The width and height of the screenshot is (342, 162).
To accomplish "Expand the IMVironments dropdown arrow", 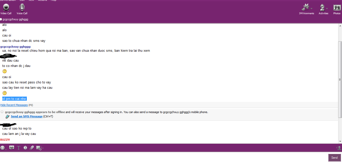I will coord(311,8).
